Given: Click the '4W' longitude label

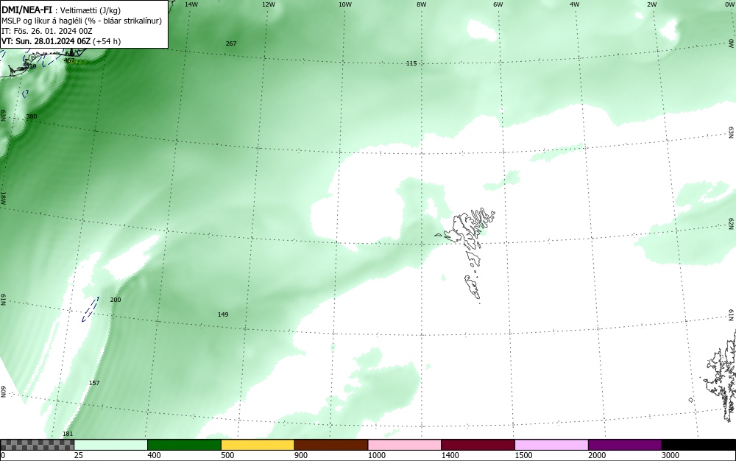Looking at the screenshot, I should pyautogui.click(x=575, y=4).
